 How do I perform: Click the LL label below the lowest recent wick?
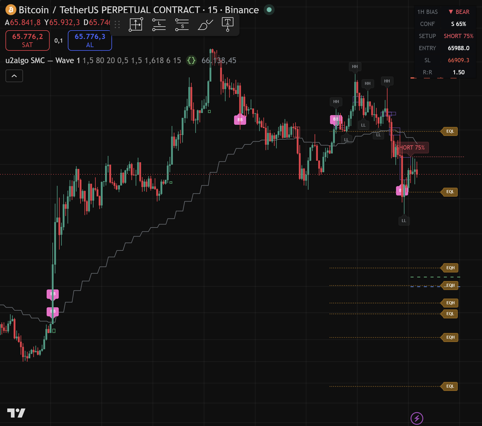[x=404, y=221]
